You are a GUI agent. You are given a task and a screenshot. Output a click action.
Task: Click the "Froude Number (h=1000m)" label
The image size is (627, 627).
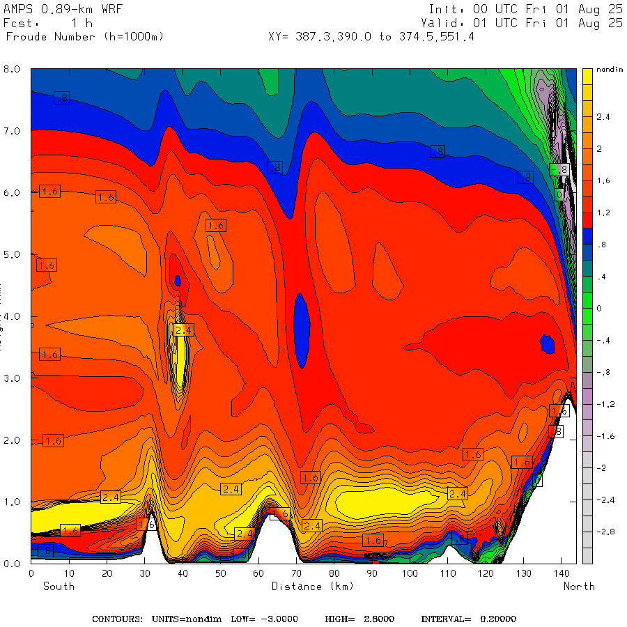tap(85, 37)
